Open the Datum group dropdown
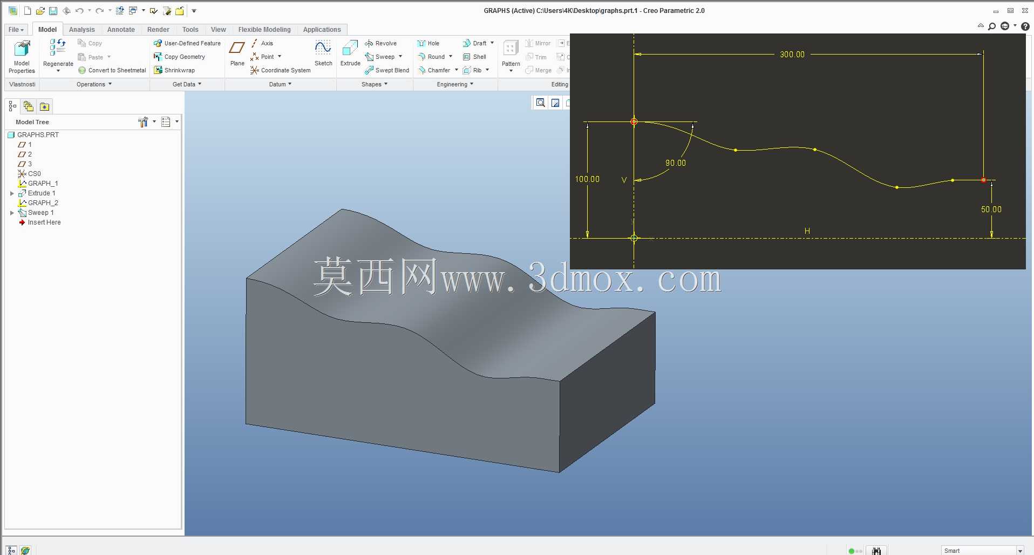This screenshot has height=555, width=1034. click(280, 84)
